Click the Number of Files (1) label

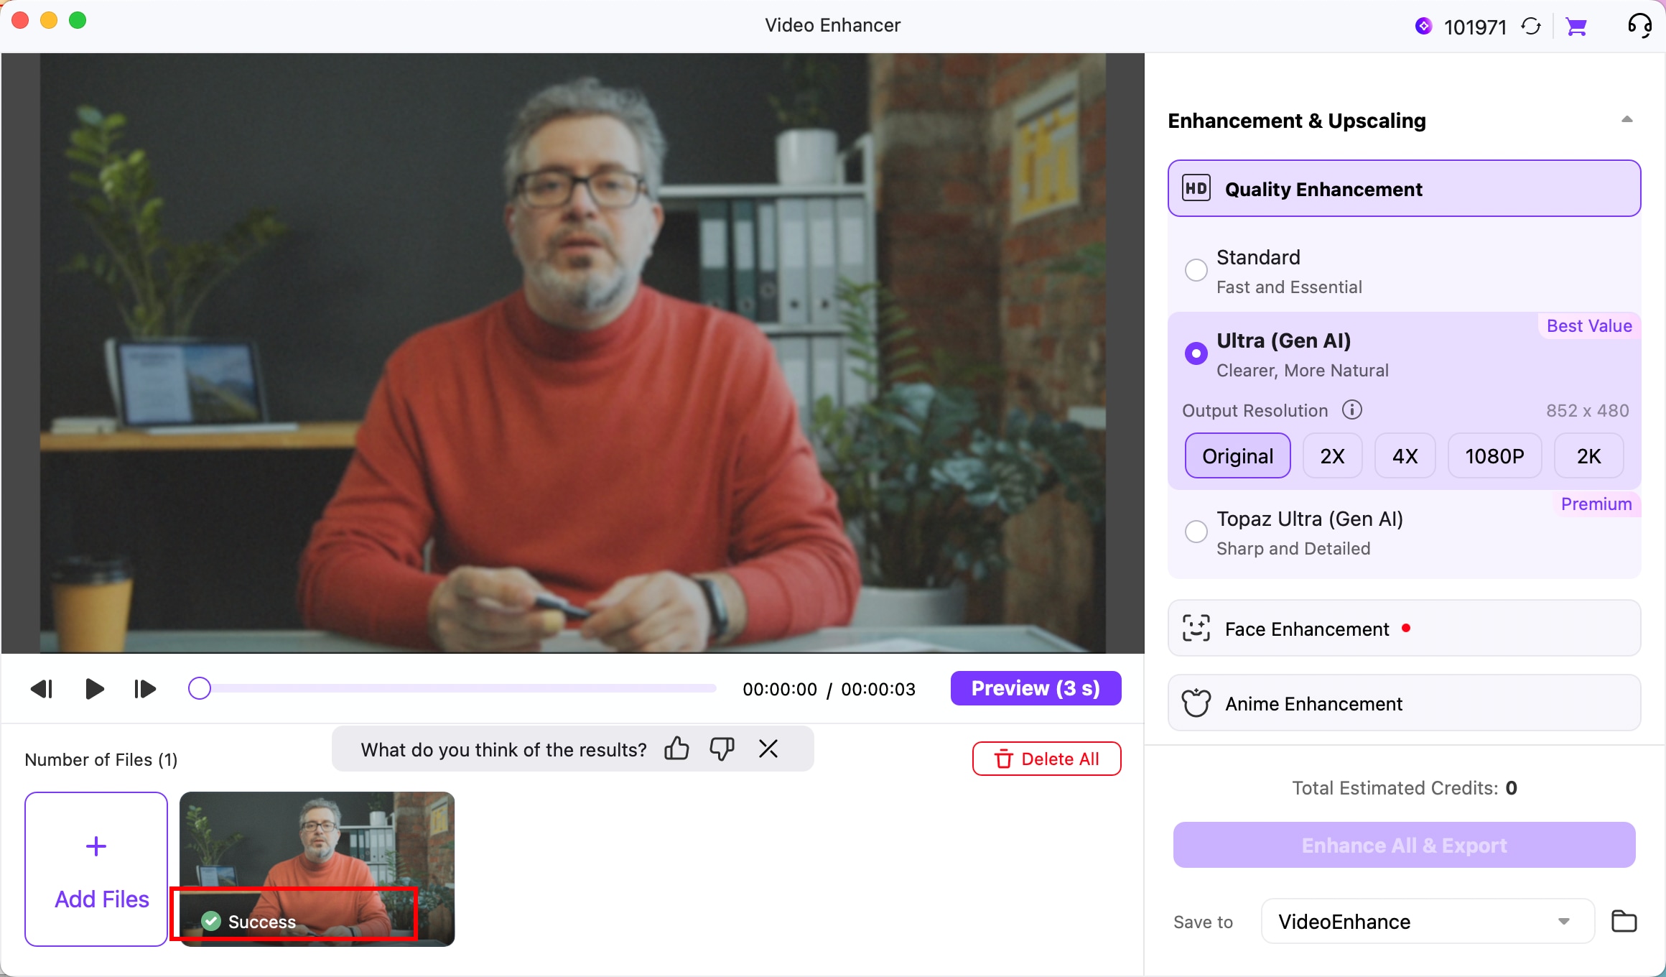(101, 759)
